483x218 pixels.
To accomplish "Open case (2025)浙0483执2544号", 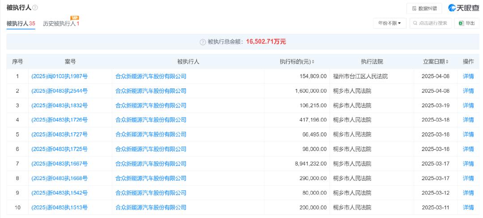I will point(59,91).
